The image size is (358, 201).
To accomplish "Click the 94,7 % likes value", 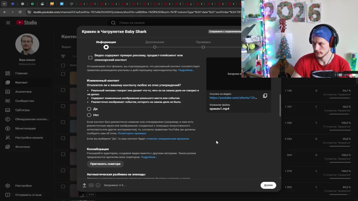I will coord(347,91).
